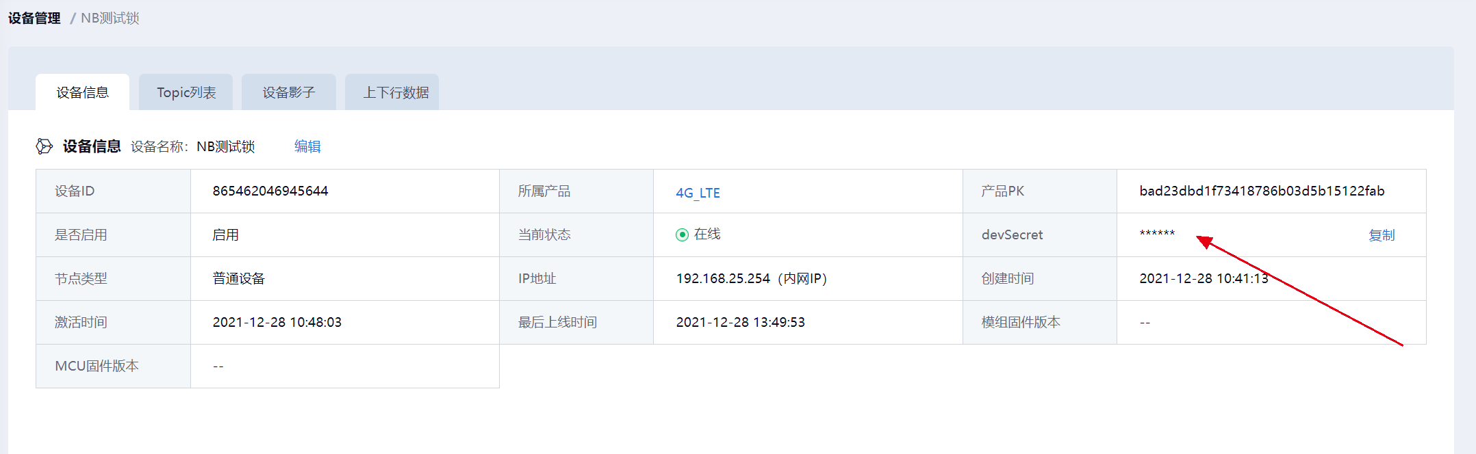Click the 设备名称 NB测试锁 text
The width and height of the screenshot is (1476, 454).
(225, 147)
